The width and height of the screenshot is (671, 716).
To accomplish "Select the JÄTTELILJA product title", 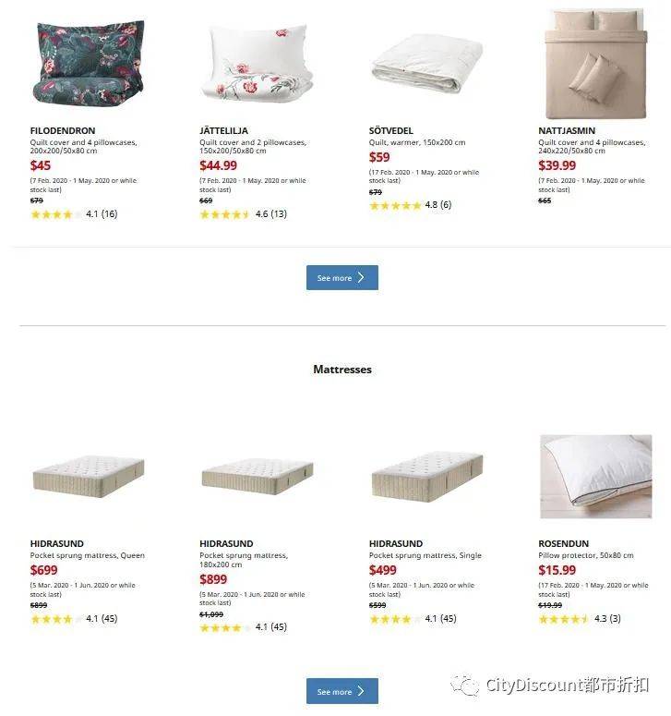I will coord(223,130).
